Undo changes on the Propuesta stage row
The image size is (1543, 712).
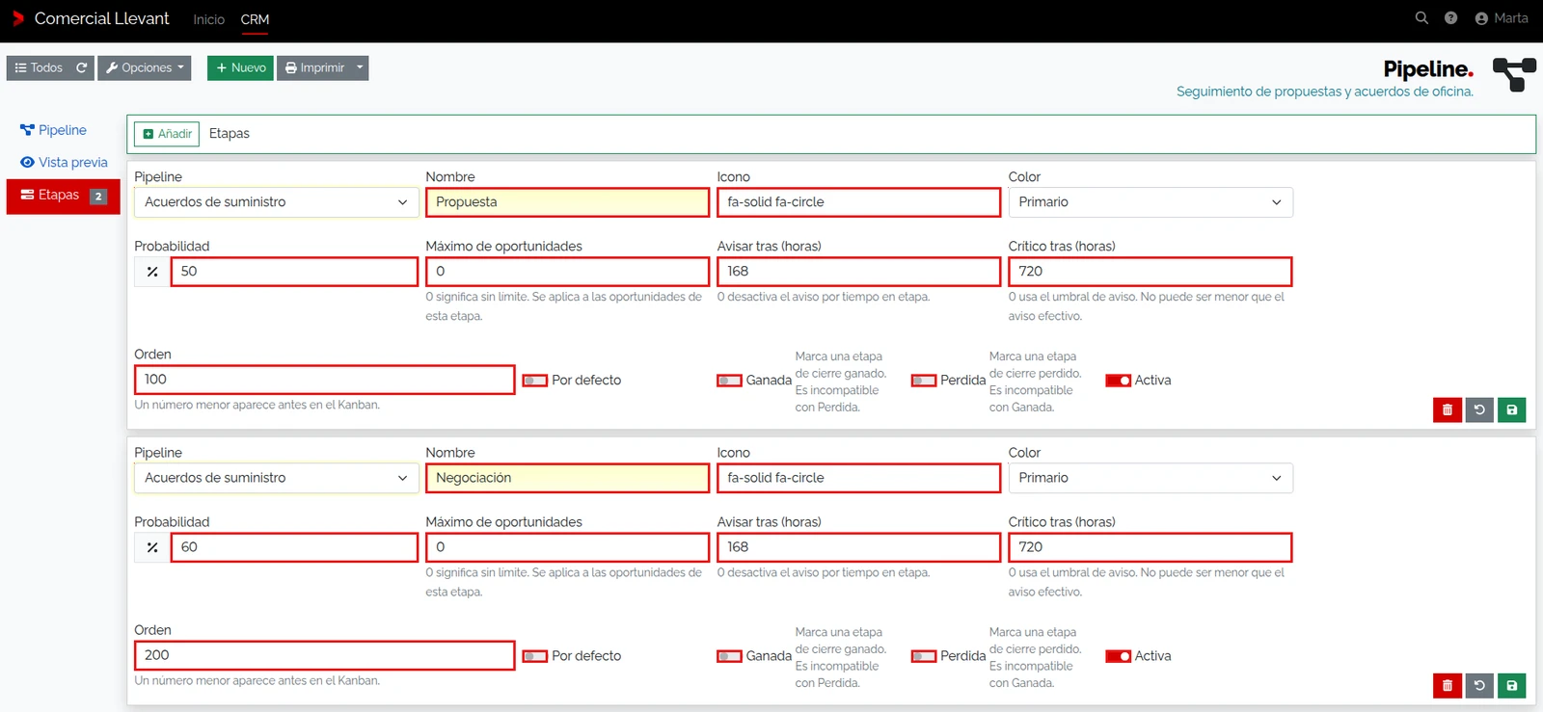point(1479,409)
